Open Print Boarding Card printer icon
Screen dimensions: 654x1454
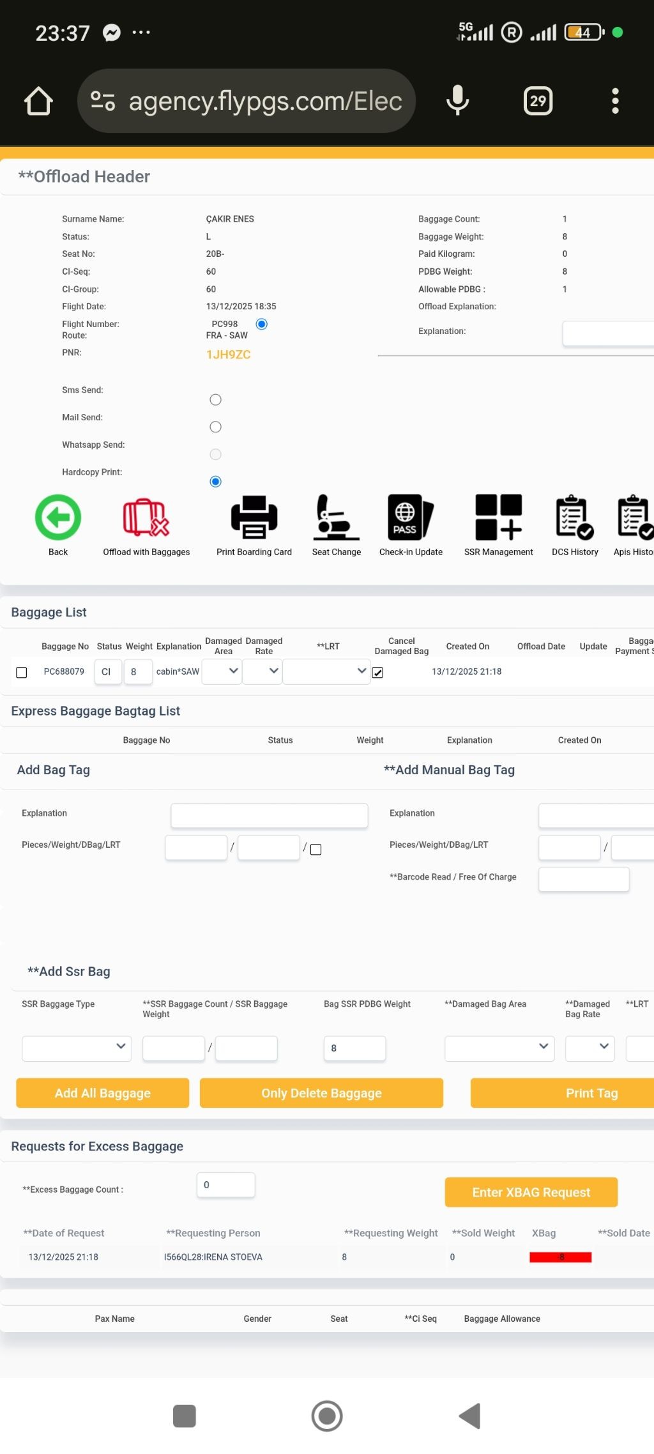click(254, 517)
